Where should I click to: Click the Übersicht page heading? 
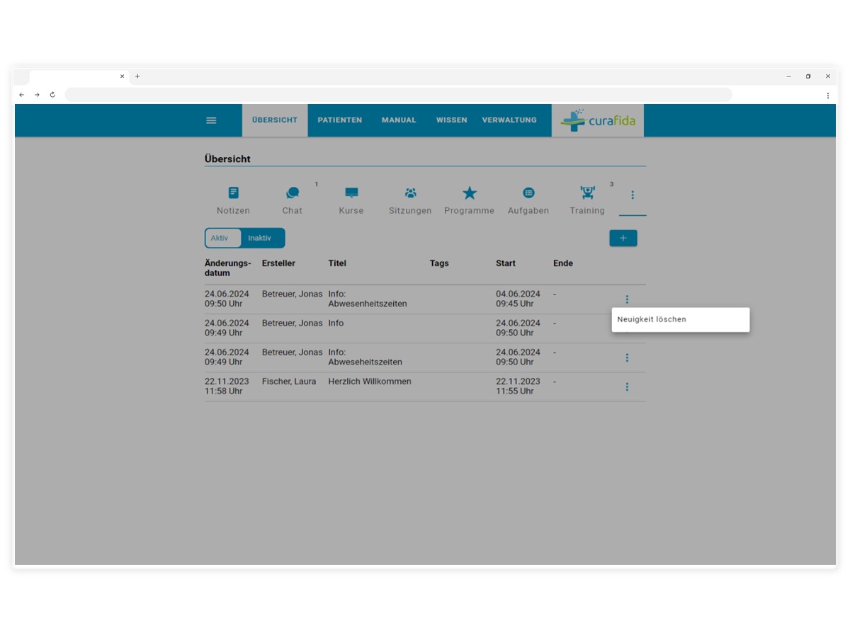(x=227, y=159)
